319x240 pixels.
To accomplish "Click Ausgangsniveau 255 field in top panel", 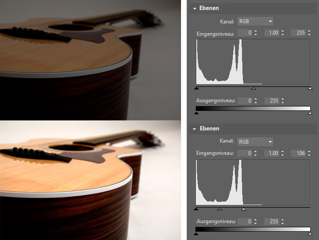I will click(x=272, y=100).
